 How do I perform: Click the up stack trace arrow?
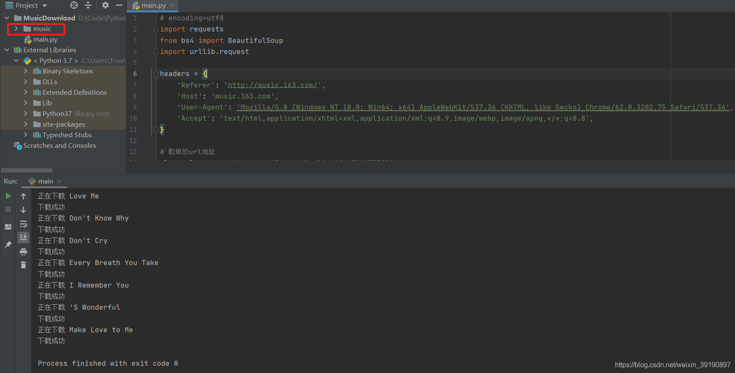pos(23,196)
